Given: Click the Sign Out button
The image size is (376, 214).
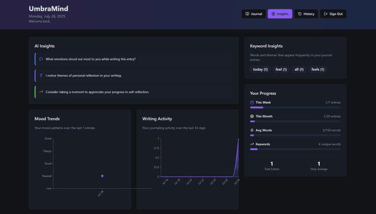Looking at the screenshot, I should [x=333, y=14].
